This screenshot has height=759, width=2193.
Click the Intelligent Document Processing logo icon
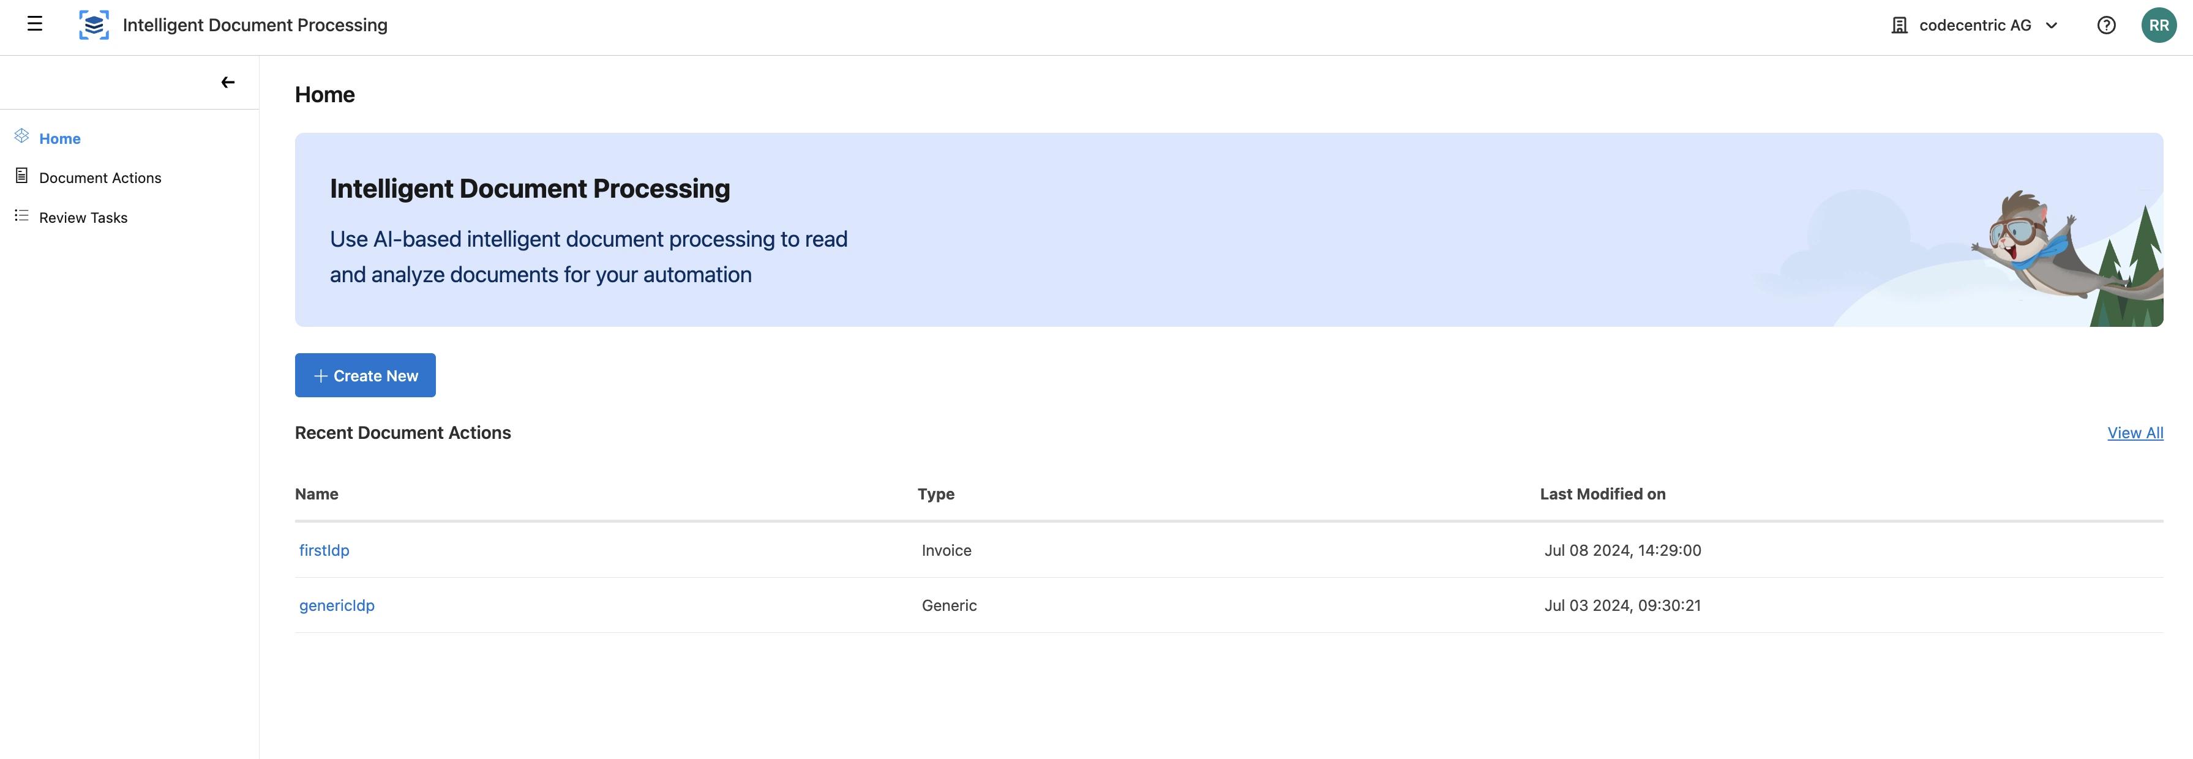click(x=94, y=24)
